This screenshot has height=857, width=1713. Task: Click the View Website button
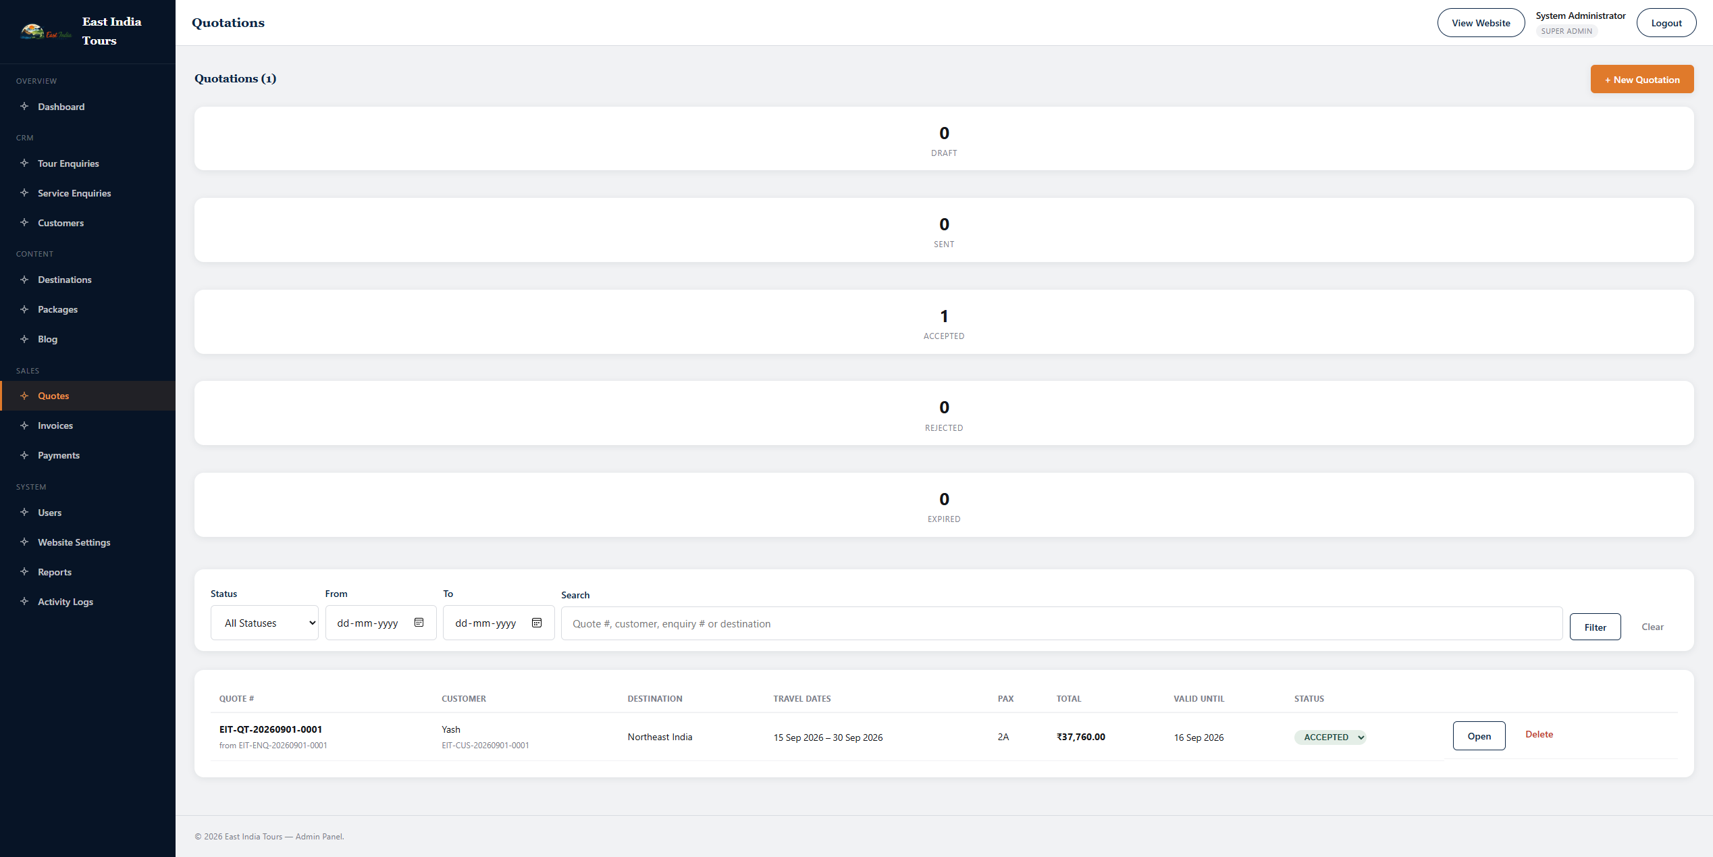[x=1481, y=23]
